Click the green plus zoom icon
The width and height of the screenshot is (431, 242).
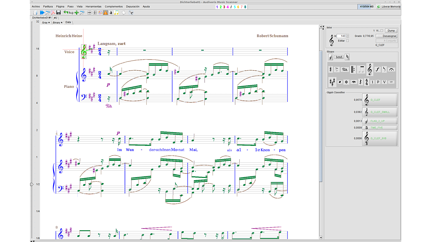tap(77, 13)
